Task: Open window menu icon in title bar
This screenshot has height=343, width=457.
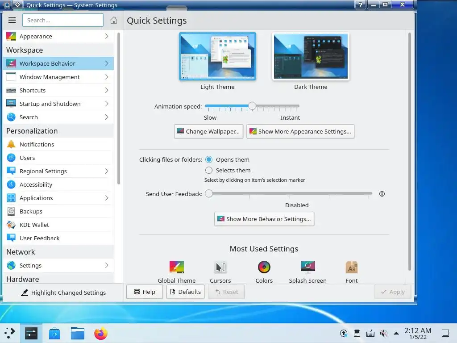Action: (x=6, y=4)
